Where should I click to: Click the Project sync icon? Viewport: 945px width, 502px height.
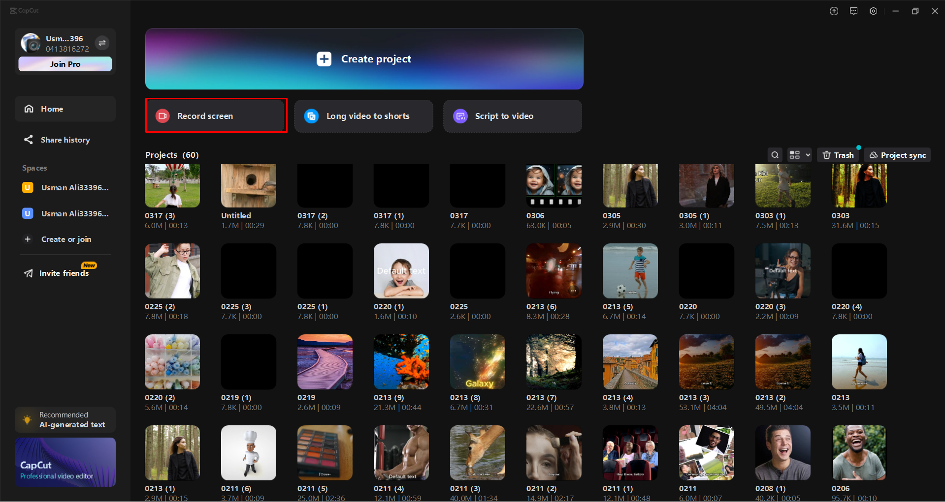[896, 155]
